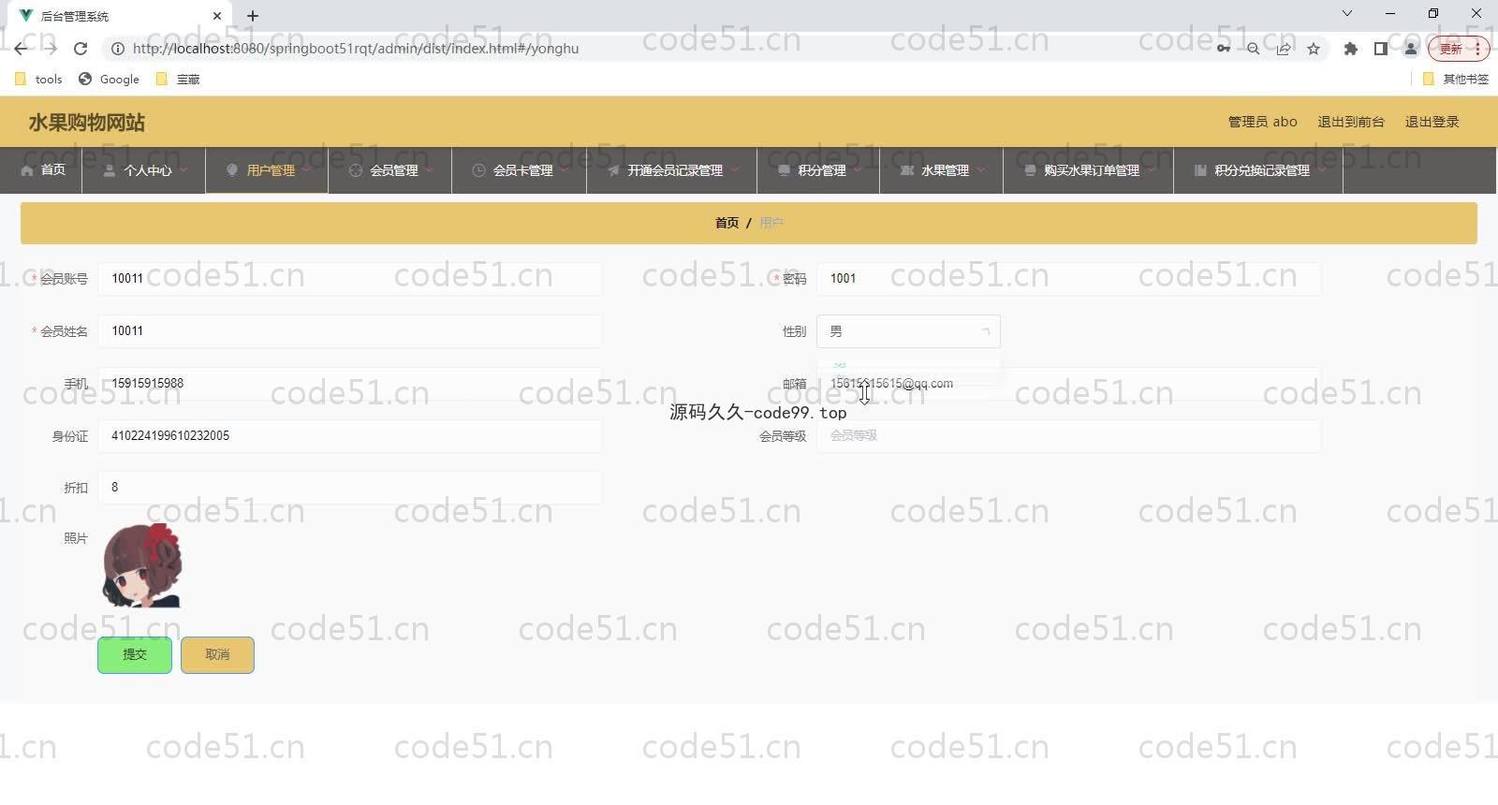The image size is (1498, 805).
Task: Click the browser forward arrow
Action: pos(51,49)
